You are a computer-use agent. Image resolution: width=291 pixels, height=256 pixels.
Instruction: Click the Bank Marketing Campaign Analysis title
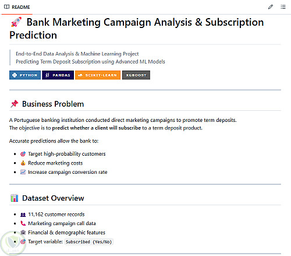click(x=137, y=29)
